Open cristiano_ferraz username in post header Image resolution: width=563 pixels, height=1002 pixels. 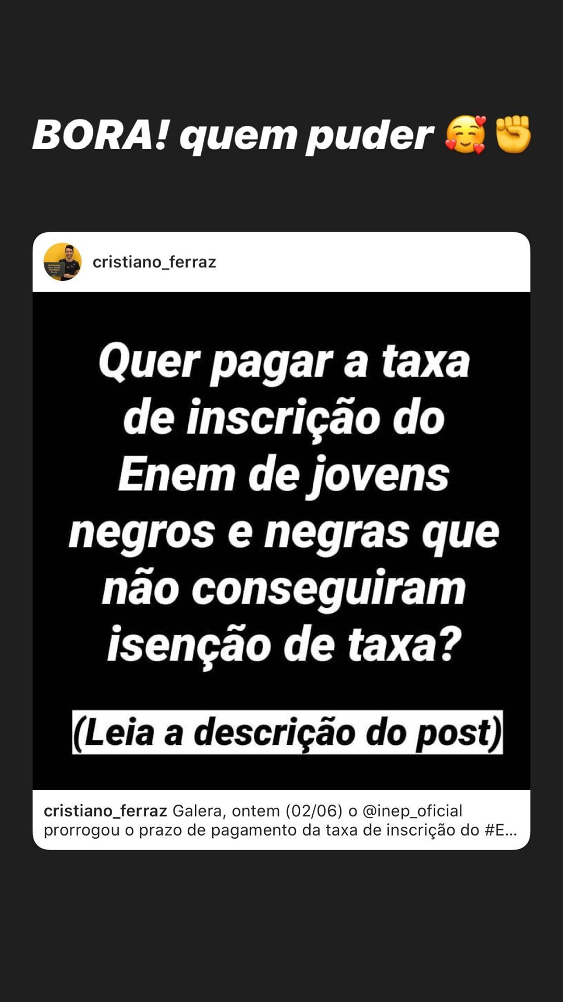154,262
